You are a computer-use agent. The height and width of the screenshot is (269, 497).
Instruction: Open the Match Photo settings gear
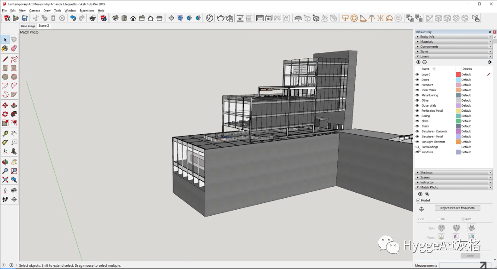(x=427, y=194)
